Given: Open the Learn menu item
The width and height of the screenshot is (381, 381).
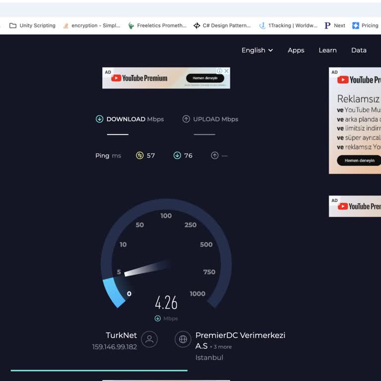Looking at the screenshot, I should click(x=327, y=50).
